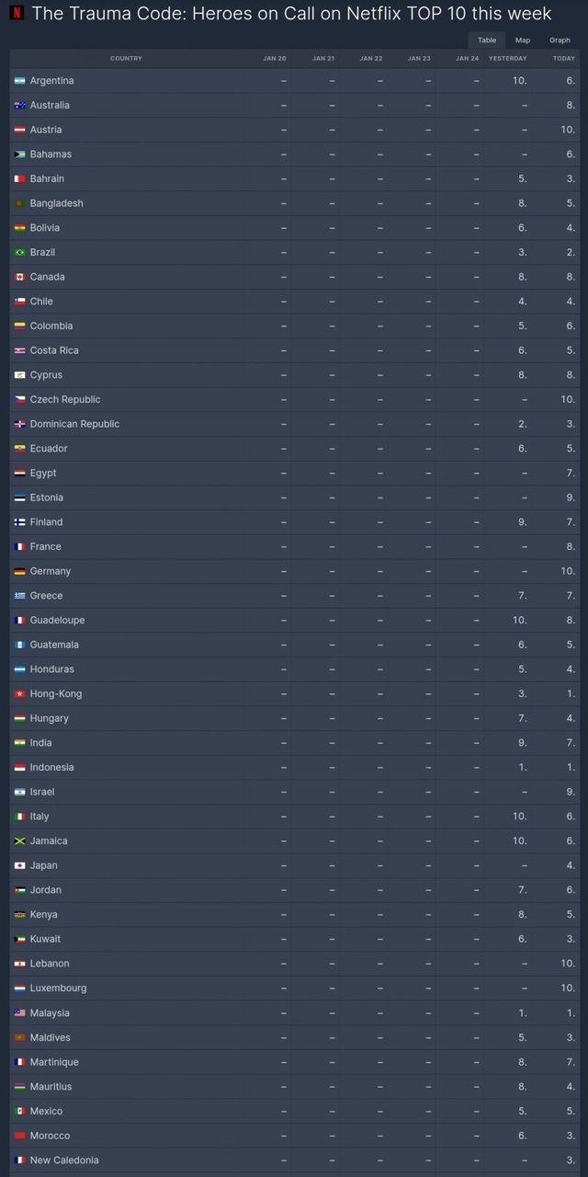
Task: Click the Kenya flag icon
Action: click(x=20, y=915)
